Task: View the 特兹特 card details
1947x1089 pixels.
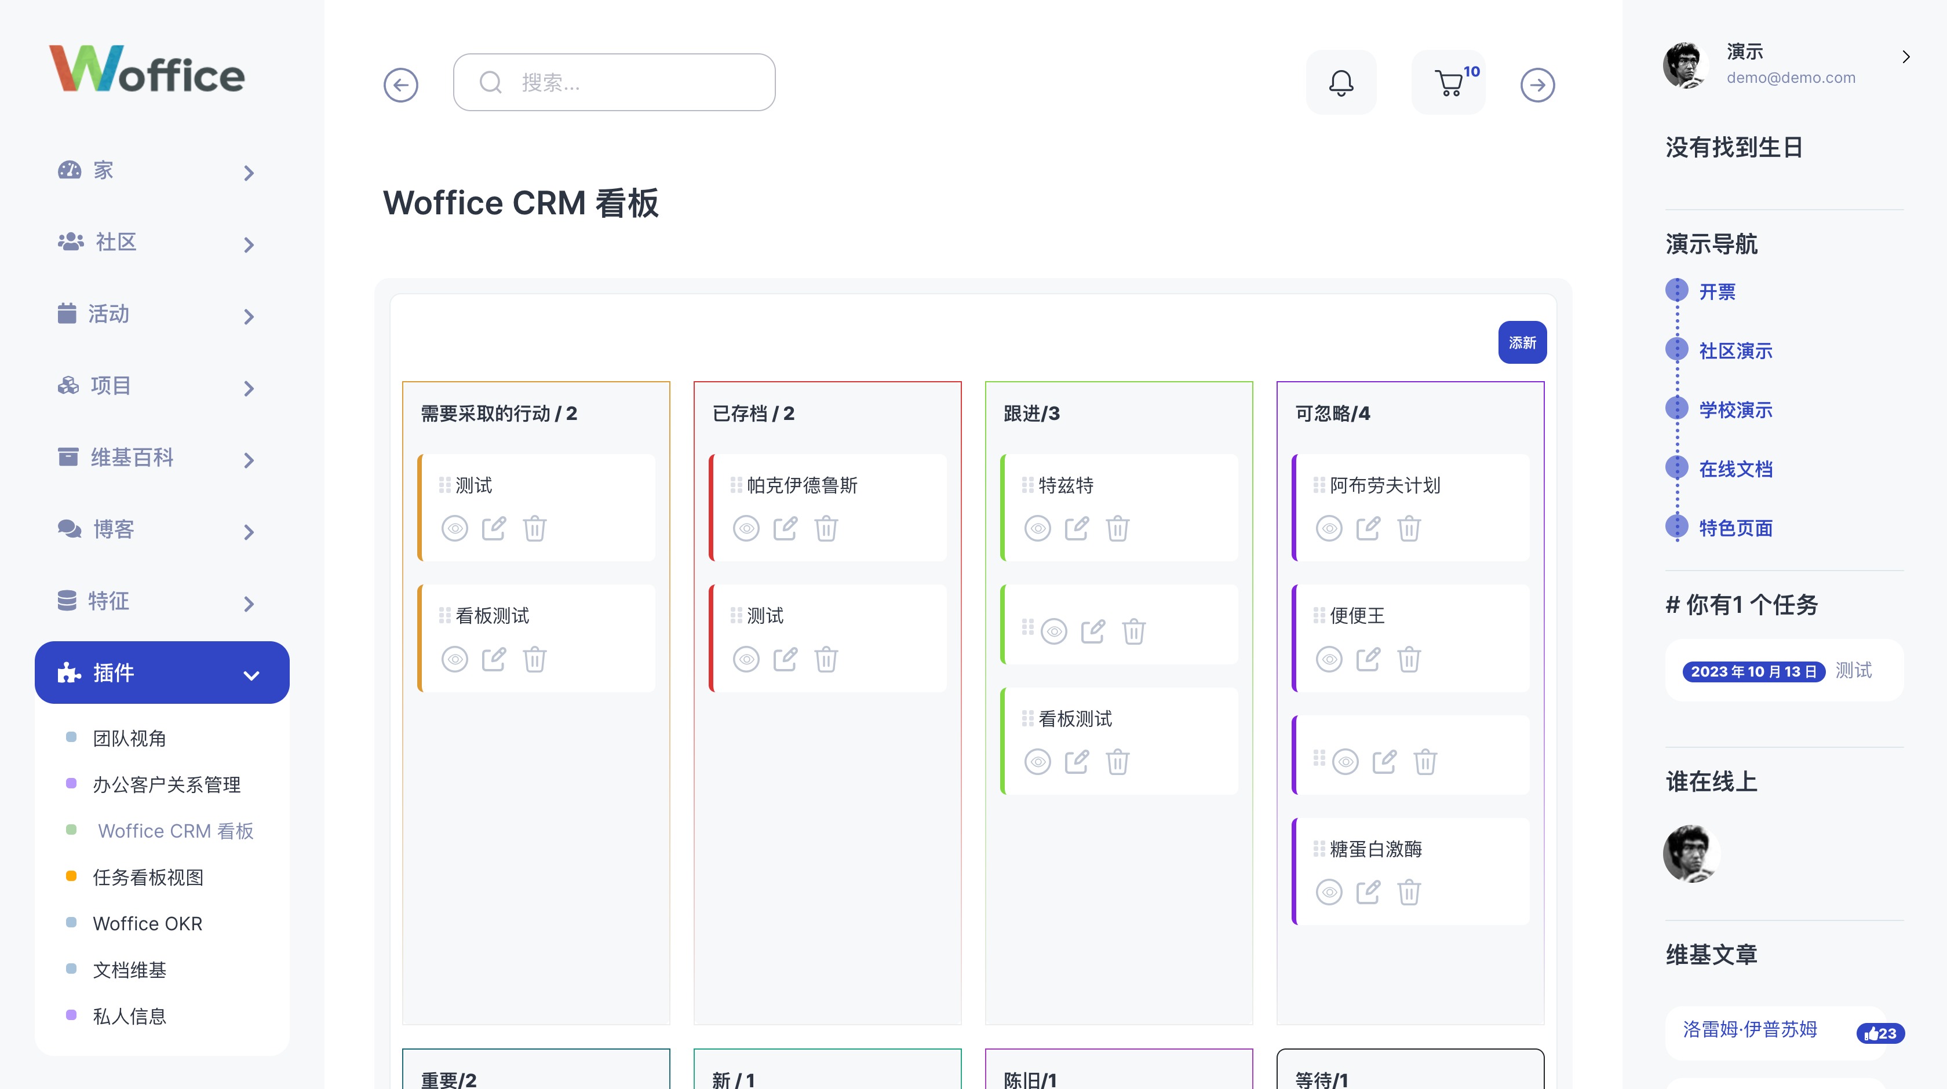Action: (1038, 528)
